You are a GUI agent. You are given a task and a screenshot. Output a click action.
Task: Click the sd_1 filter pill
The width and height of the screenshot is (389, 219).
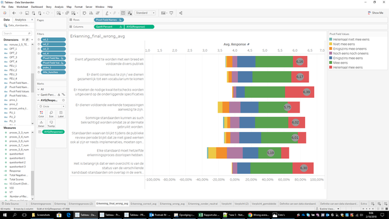point(53,40)
